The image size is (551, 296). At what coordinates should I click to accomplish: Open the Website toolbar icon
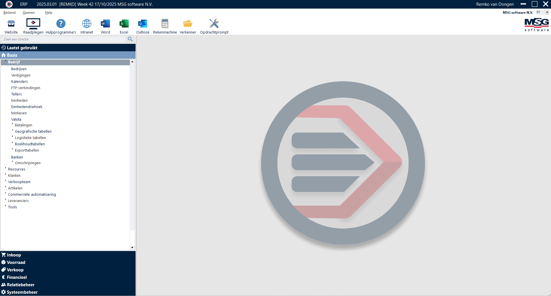coord(11,24)
